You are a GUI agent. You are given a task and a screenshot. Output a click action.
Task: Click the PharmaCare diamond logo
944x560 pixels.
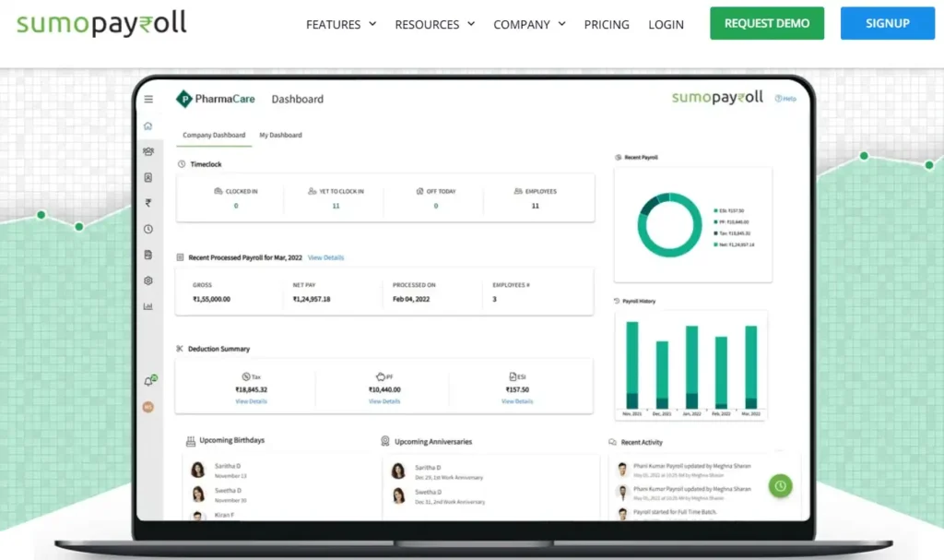click(x=183, y=99)
